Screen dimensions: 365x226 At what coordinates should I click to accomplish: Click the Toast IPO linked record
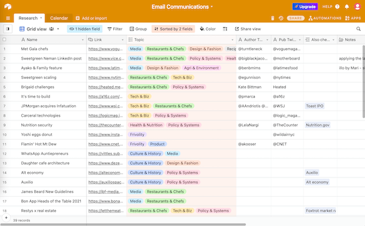(x=315, y=106)
